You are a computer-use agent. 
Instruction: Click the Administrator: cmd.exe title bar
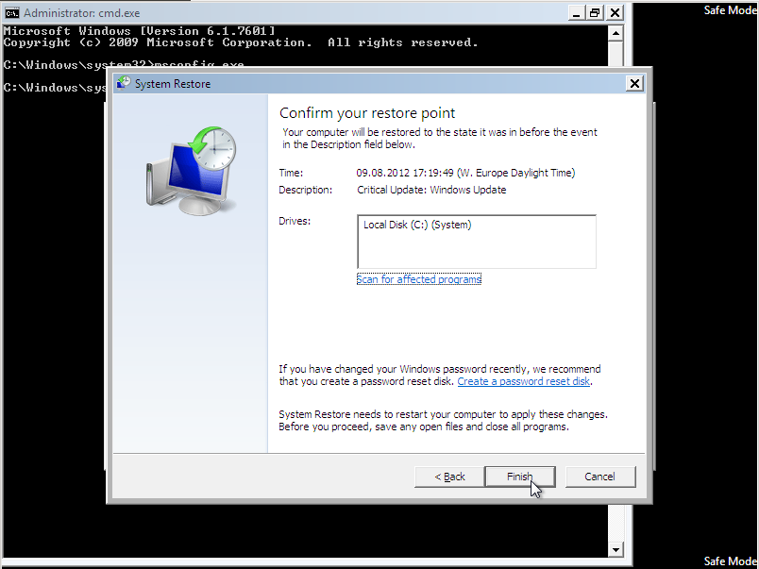[283, 13]
